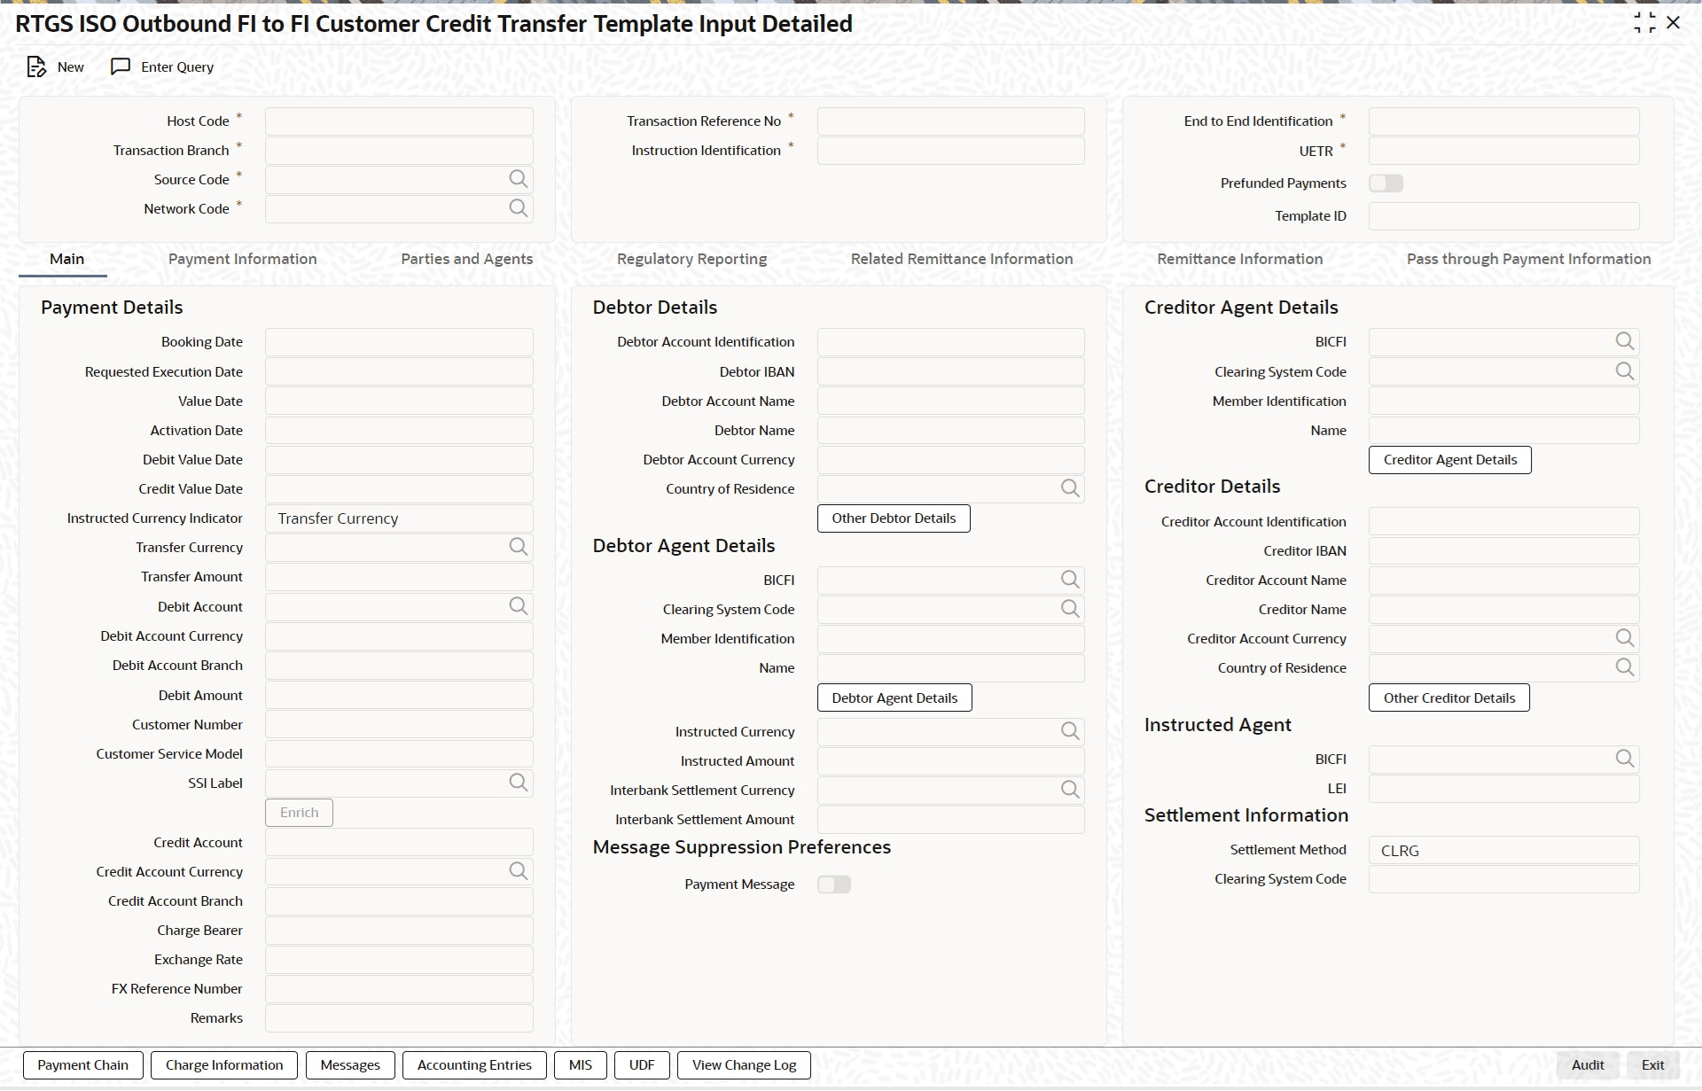Toggle Payment Message suppression switch
The height and width of the screenshot is (1091, 1702).
833,884
